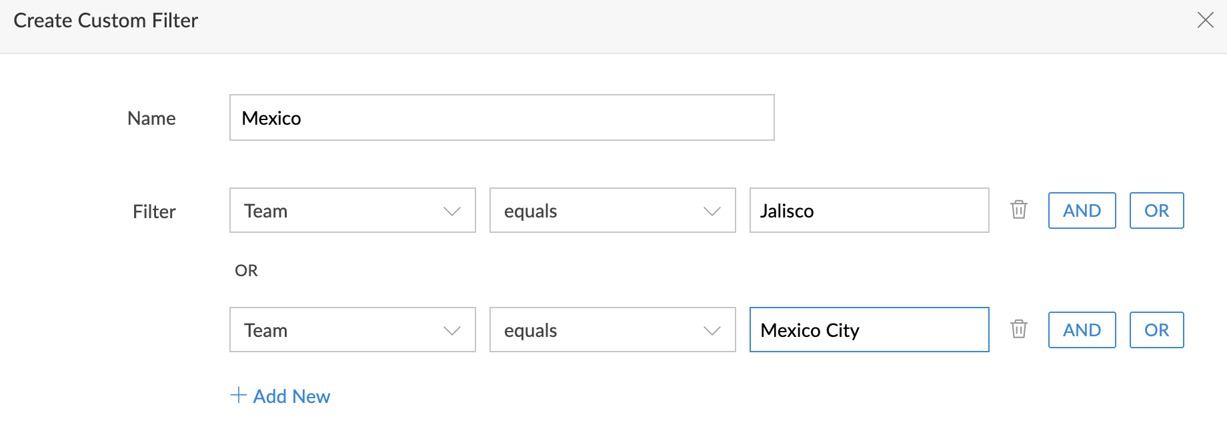Open the Team dropdown in the Jalisco row
1227x435 pixels.
352,211
